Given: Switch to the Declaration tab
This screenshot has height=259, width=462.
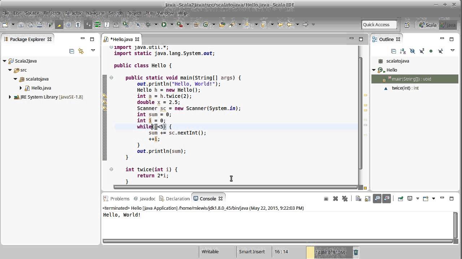Looking at the screenshot, I should 175,199.
